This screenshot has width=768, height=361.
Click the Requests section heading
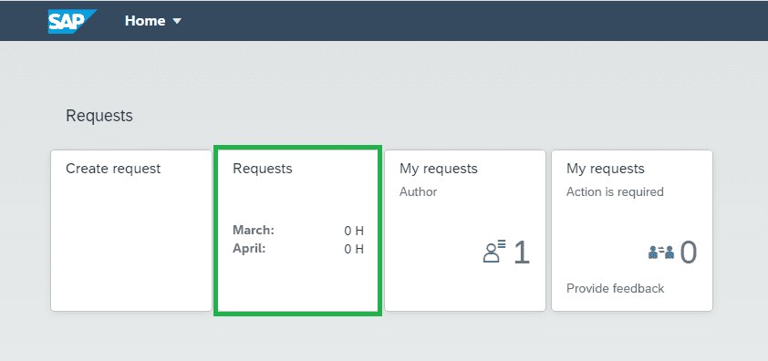click(99, 116)
